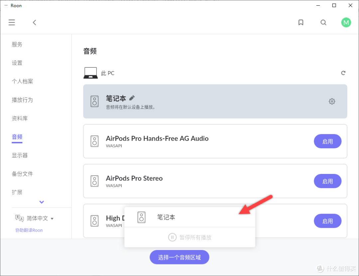Edit the 笔记本 device name with pencil

click(x=132, y=98)
